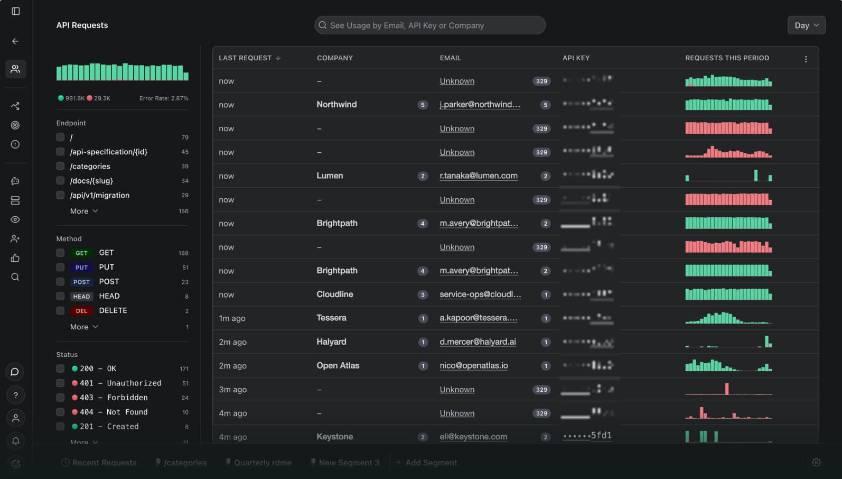The width and height of the screenshot is (842, 479).
Task: Check the /api-specification/{id} endpoint filter
Action: (x=60, y=152)
